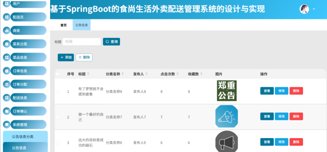Image resolution: width=327 pixels, height=152 pixels.
Task: Open the 菜系分类 sidebar menu
Action: (28, 44)
